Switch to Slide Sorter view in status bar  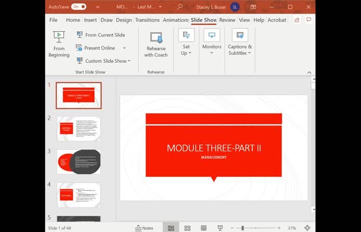[187, 228]
